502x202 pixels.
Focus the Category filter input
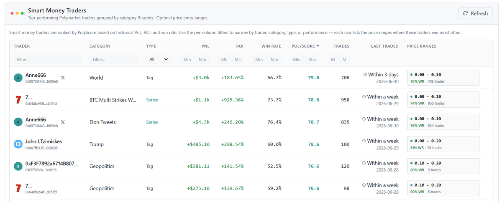tap(113, 60)
